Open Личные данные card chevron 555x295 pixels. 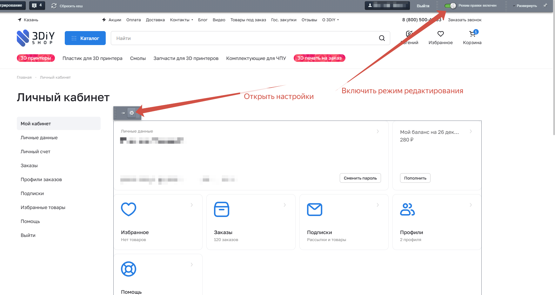(378, 131)
